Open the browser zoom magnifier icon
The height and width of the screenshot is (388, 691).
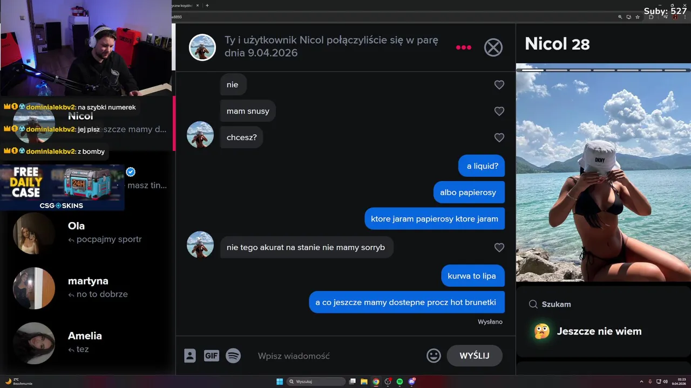(620, 17)
